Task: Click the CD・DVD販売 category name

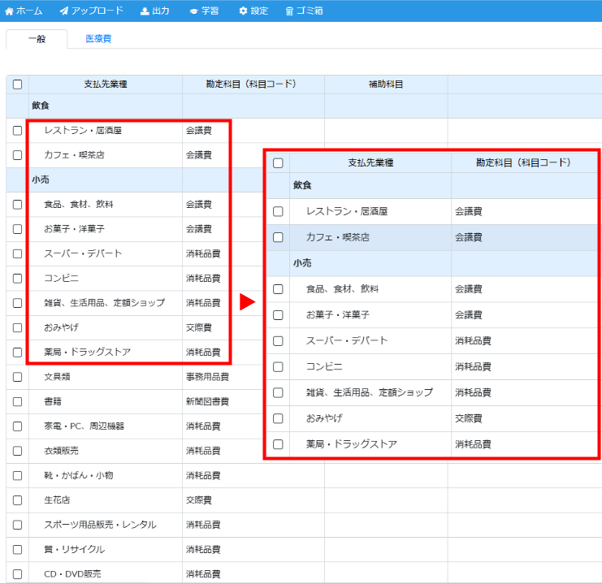Action: point(72,574)
